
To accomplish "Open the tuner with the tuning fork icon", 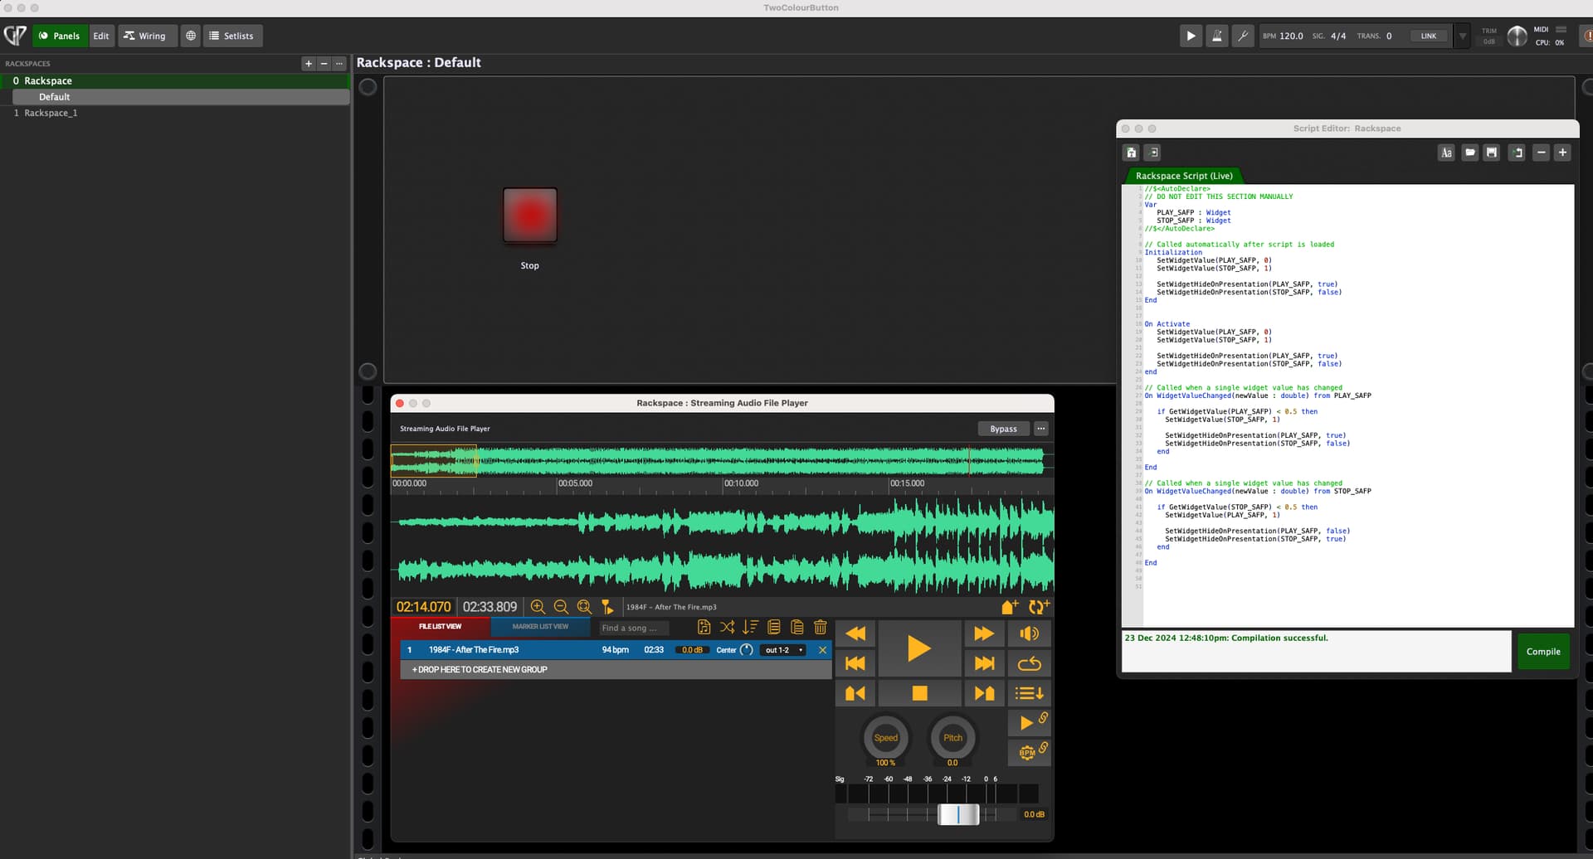I will click(1242, 36).
